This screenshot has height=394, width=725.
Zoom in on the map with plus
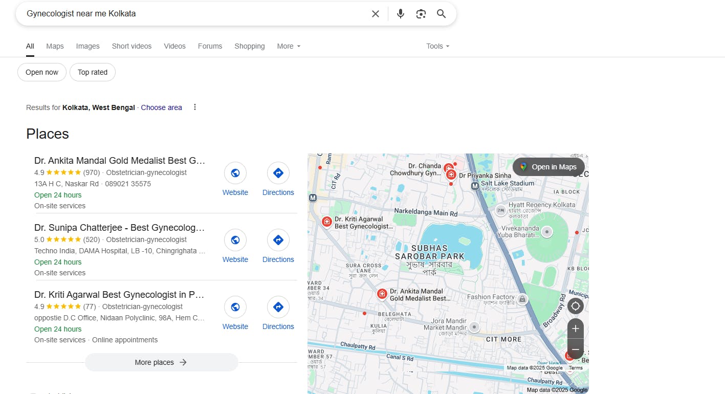point(576,329)
